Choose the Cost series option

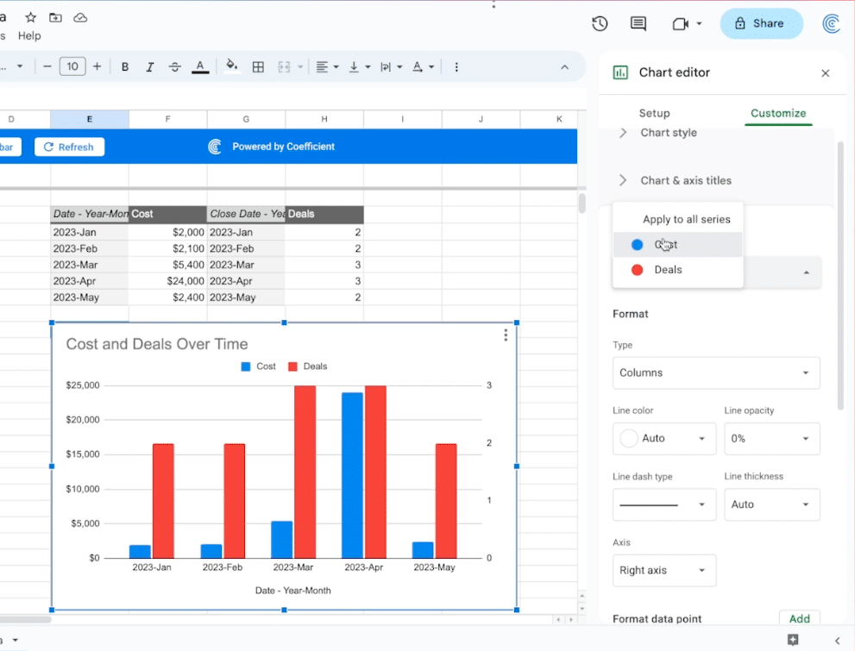pyautogui.click(x=678, y=245)
